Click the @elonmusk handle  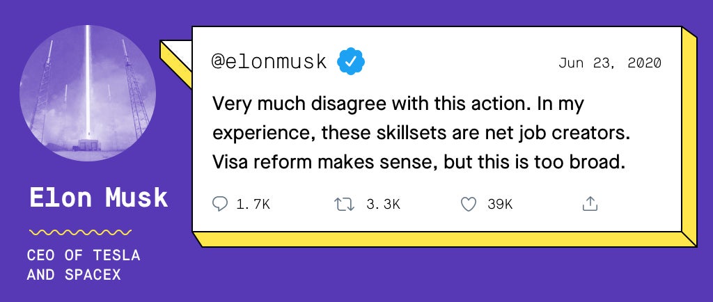pyautogui.click(x=269, y=62)
